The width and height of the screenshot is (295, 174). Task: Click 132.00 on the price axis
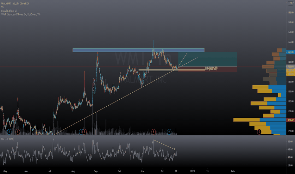(x=291, y=101)
